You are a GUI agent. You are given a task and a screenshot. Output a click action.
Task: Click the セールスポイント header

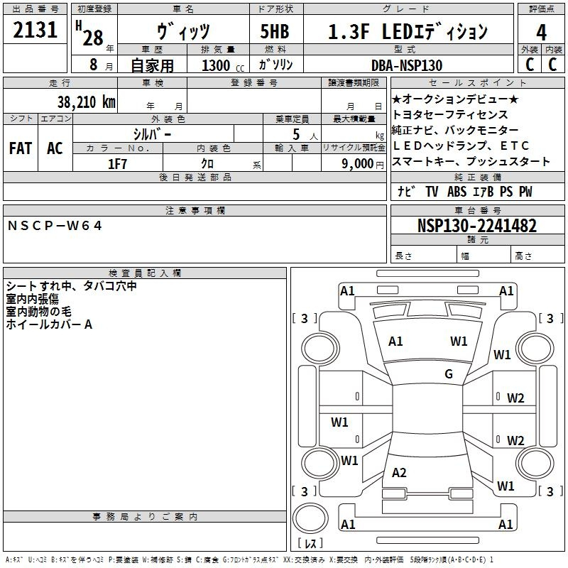pyautogui.click(x=477, y=82)
